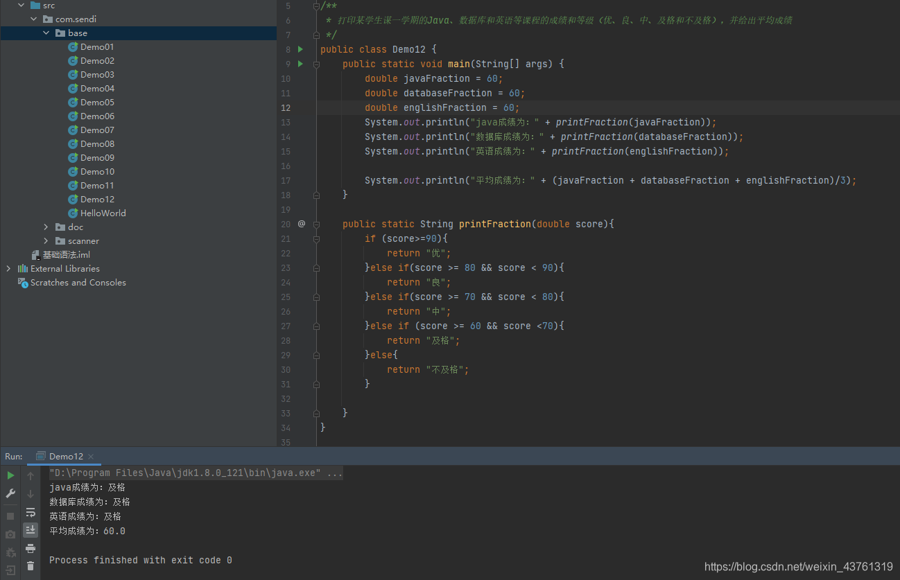The image size is (900, 580).
Task: Toggle scroll to end in Run console
Action: click(x=31, y=530)
